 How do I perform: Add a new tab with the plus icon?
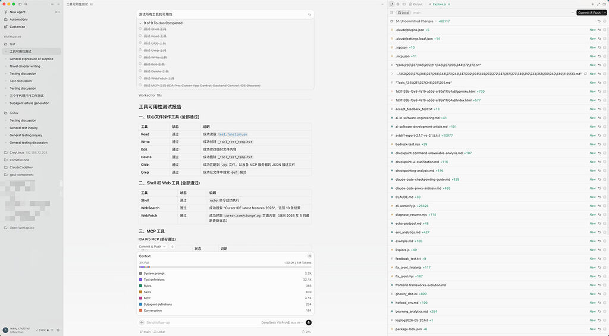(x=593, y=4)
